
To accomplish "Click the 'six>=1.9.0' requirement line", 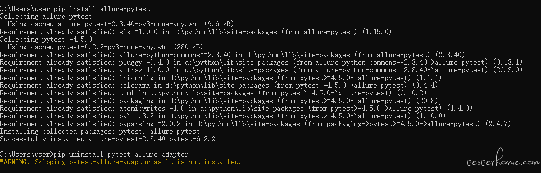I will pos(196,32).
